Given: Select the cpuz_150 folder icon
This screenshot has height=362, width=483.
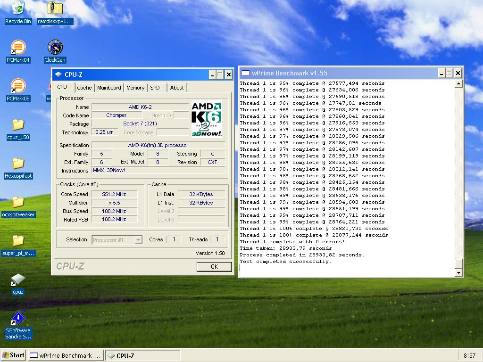Looking at the screenshot, I should click(x=18, y=129).
